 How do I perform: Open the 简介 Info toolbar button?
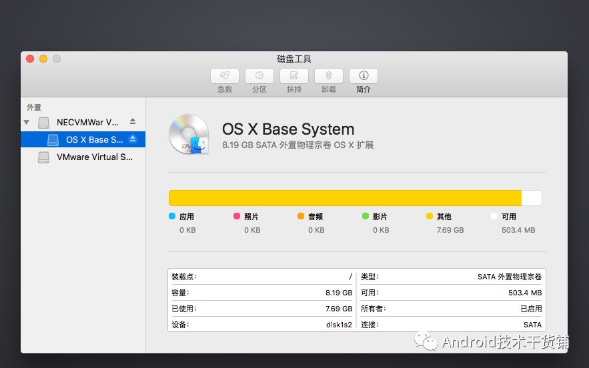[364, 76]
